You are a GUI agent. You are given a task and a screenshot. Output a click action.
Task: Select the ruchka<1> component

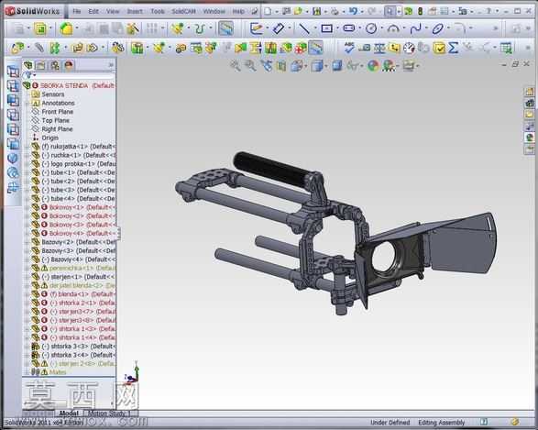coord(73,155)
